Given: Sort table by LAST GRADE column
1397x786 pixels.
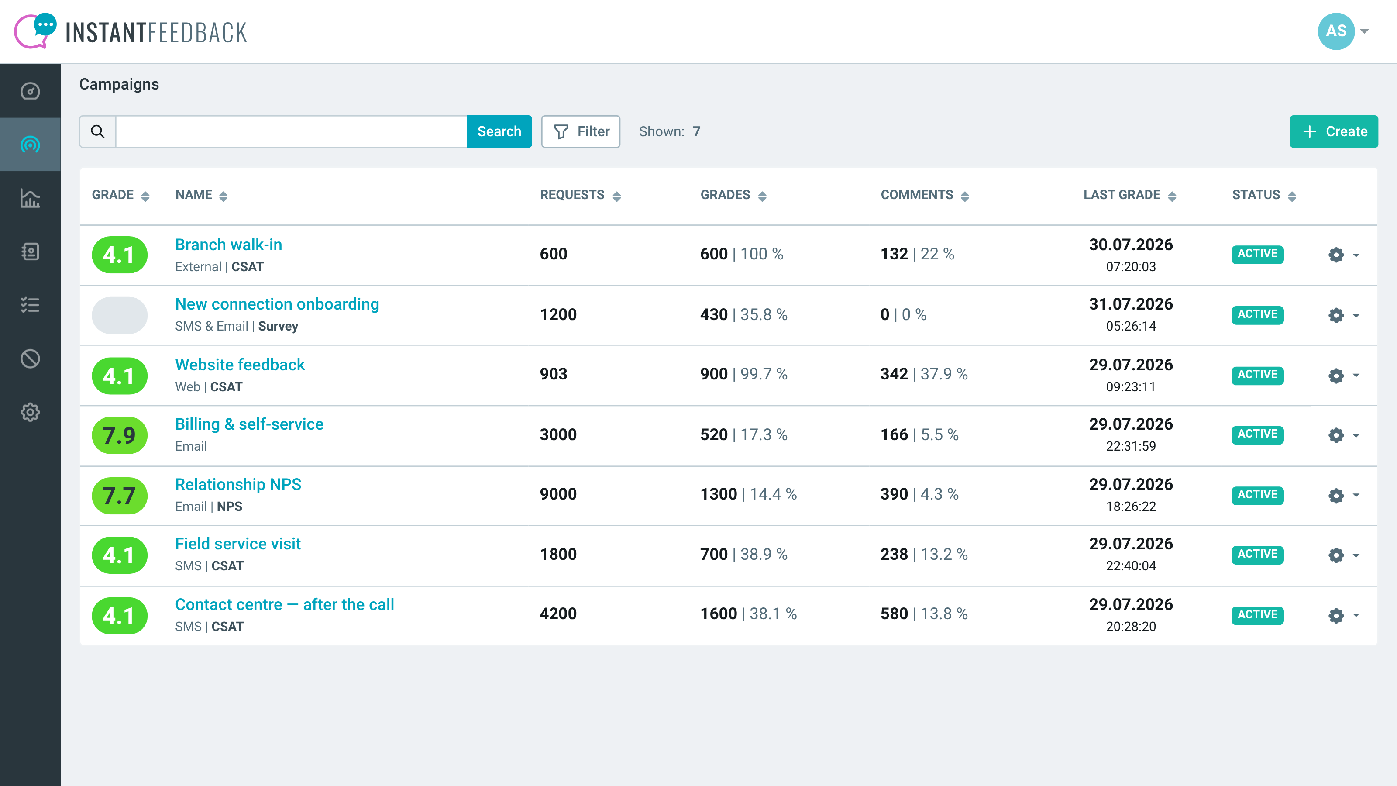Looking at the screenshot, I should point(1130,195).
